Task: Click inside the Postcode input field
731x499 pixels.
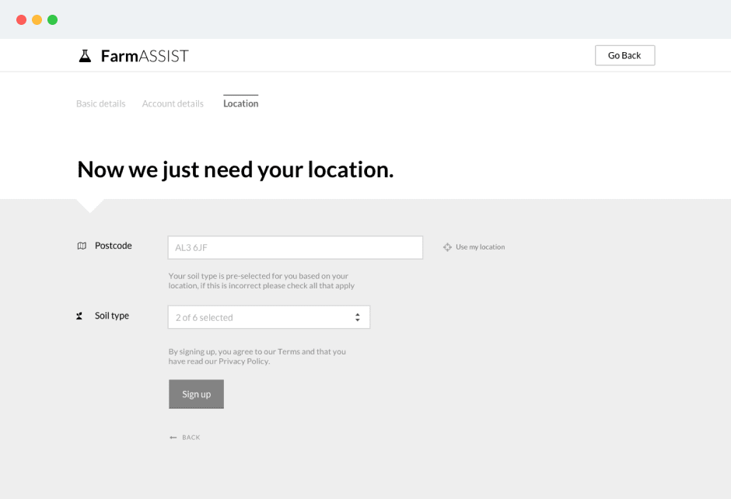Action: [295, 246]
